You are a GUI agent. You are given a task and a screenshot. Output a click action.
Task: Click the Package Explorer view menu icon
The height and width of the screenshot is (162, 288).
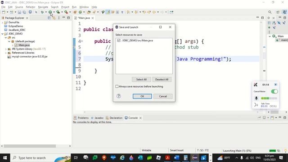(59, 18)
